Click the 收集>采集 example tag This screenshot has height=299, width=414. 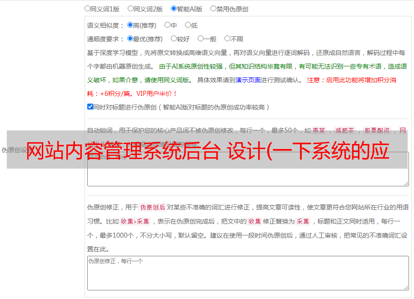pos(135,221)
